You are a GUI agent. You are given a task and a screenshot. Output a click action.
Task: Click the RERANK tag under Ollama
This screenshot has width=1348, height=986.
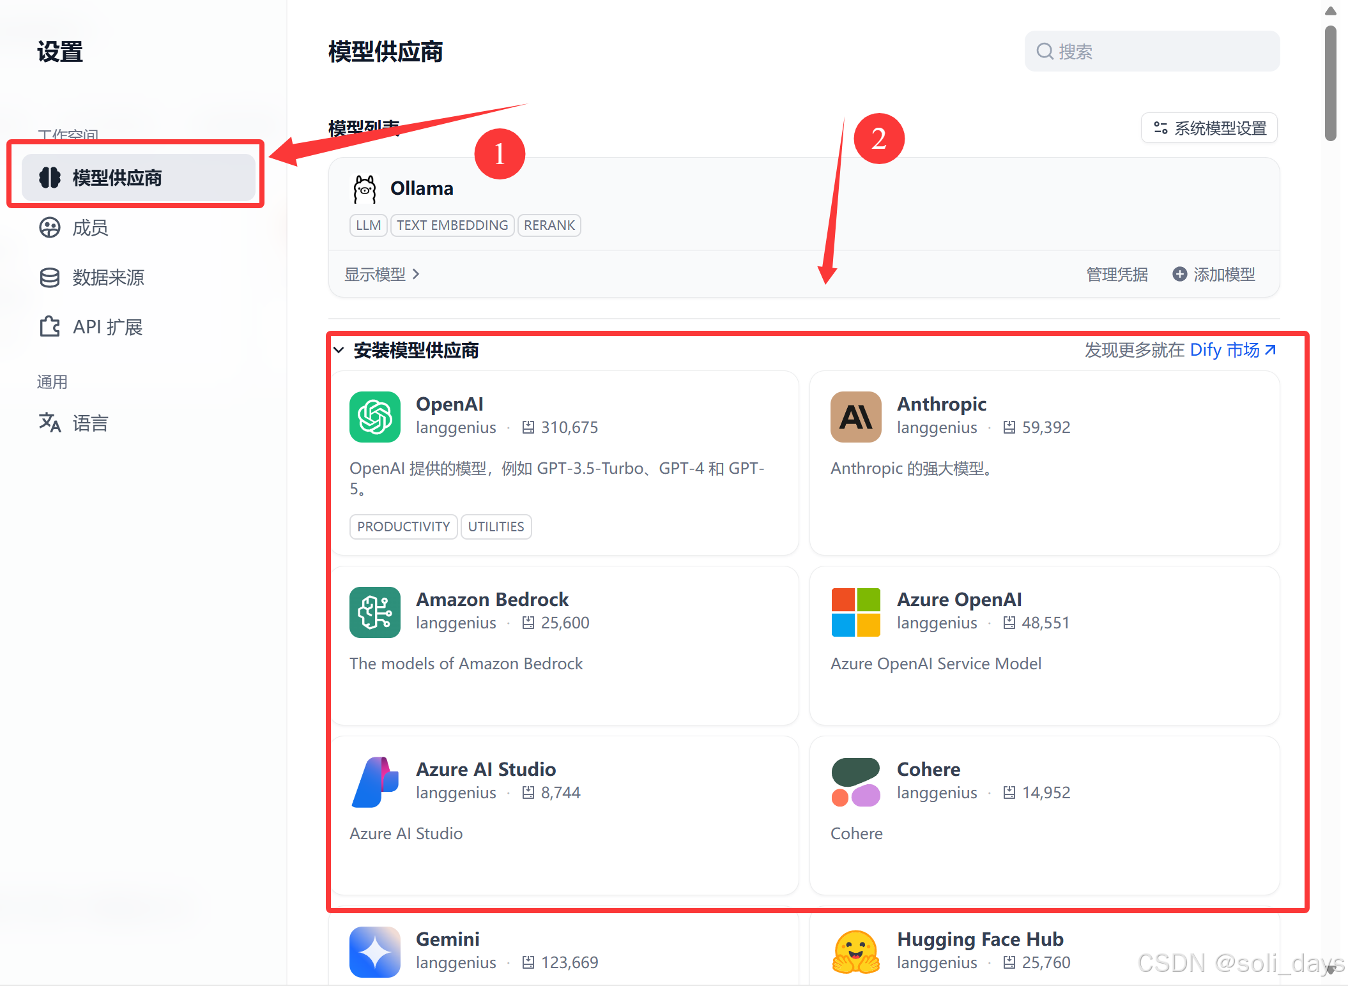(x=549, y=225)
